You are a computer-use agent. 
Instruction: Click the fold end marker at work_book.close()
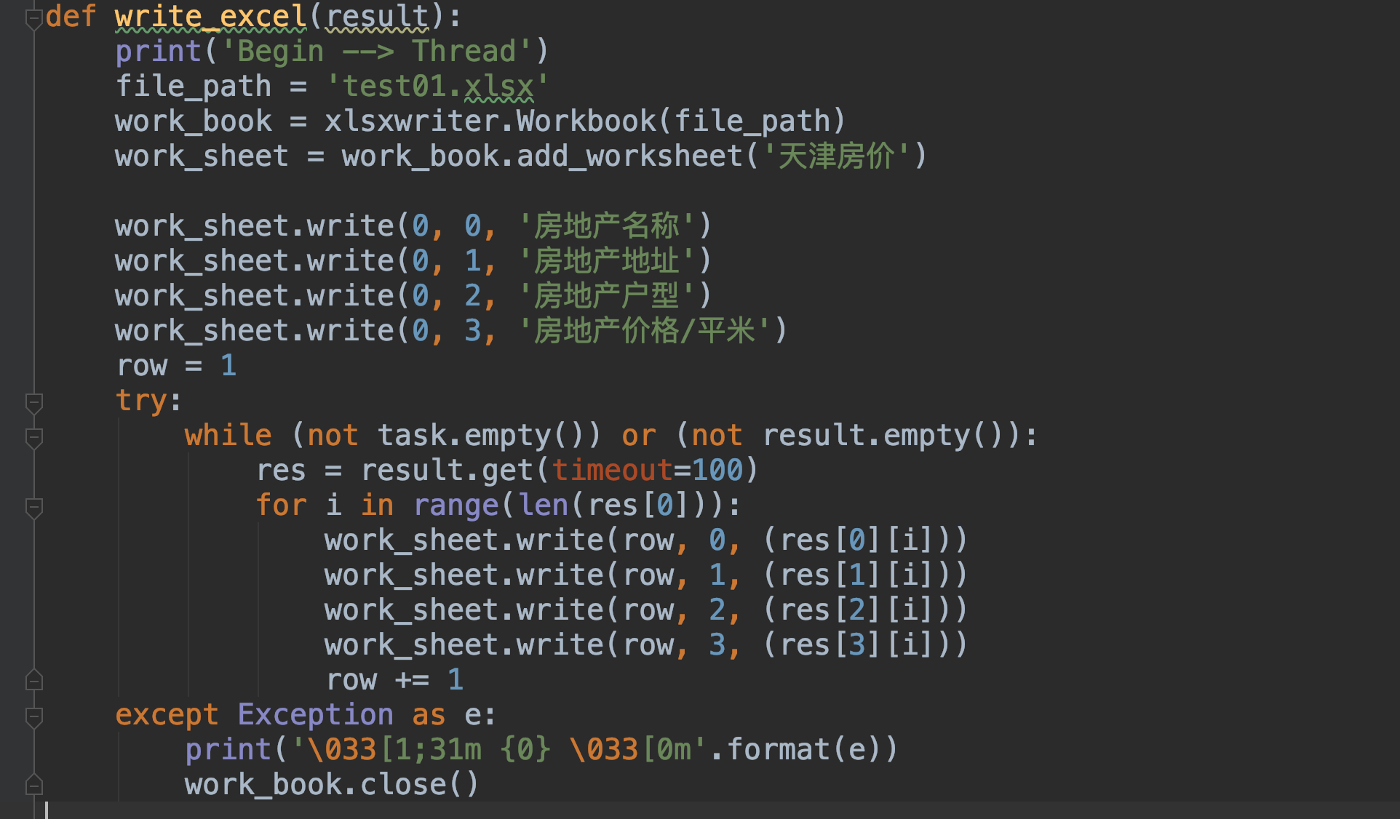[33, 785]
